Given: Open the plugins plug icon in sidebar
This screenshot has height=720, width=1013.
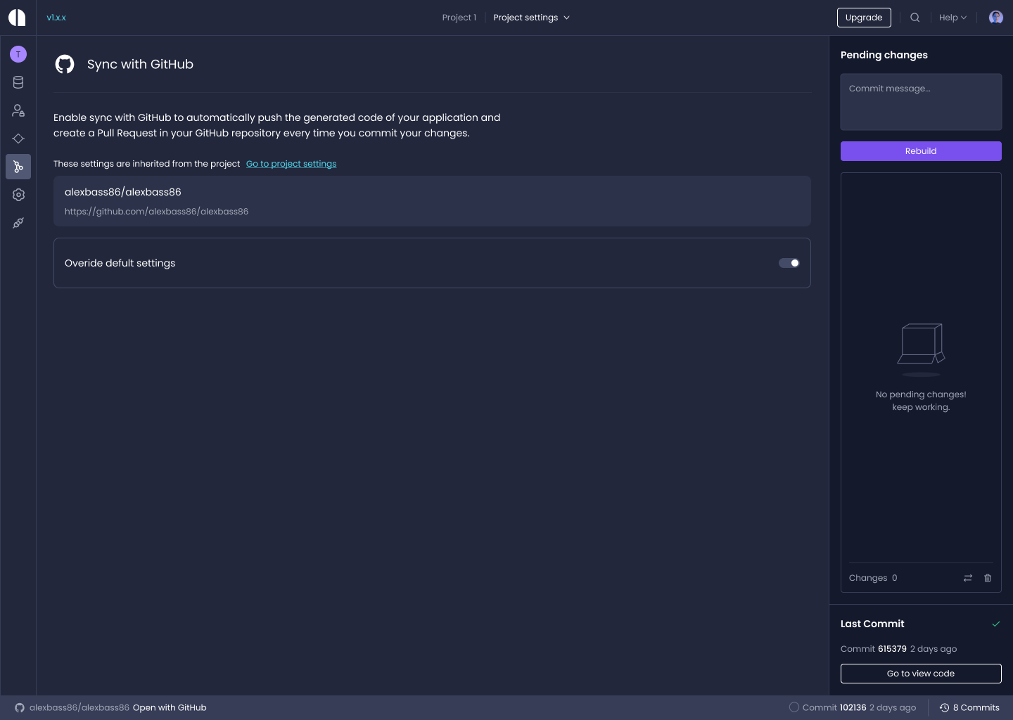Looking at the screenshot, I should pos(18,223).
